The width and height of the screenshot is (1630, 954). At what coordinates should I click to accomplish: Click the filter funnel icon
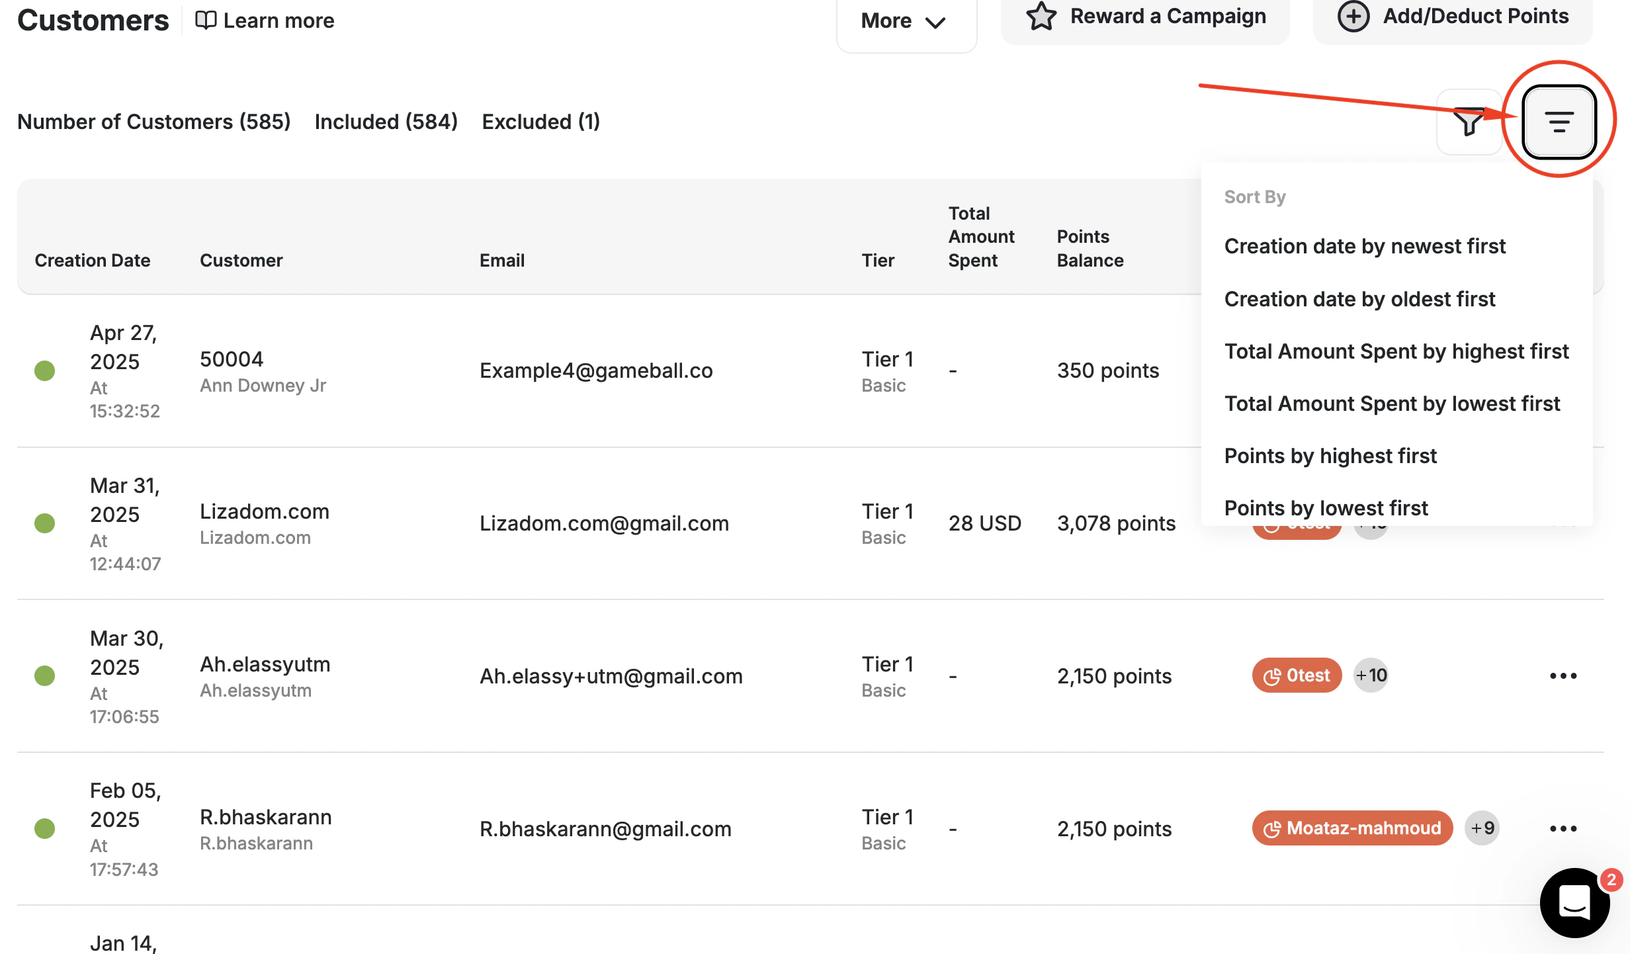click(x=1469, y=122)
